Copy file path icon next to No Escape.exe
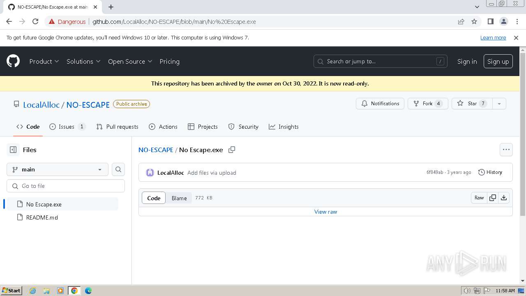This screenshot has height=296, width=526. (x=232, y=150)
